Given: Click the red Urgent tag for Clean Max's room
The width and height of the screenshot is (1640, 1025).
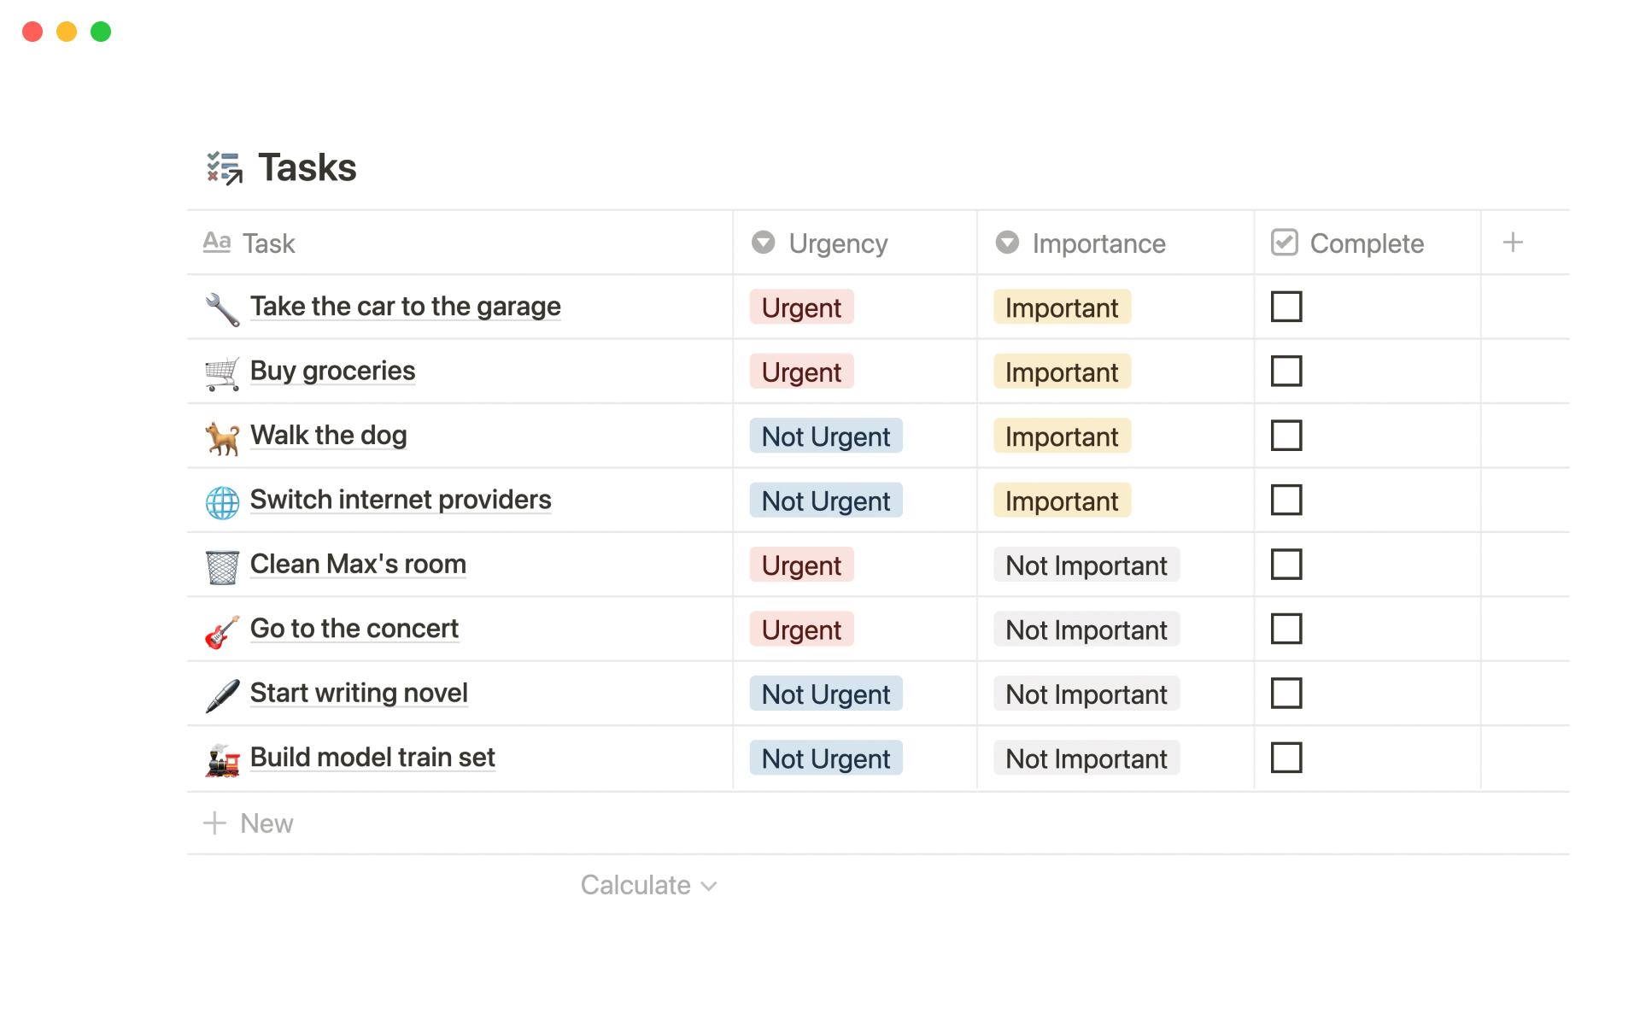Looking at the screenshot, I should coord(801,565).
